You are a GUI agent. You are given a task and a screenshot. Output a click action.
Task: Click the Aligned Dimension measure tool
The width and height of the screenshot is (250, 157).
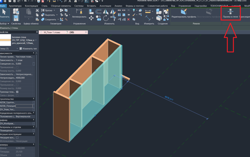click(x=148, y=12)
